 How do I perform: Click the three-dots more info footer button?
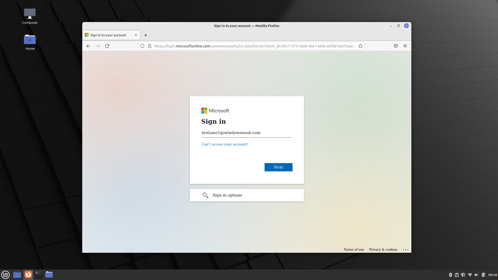[x=405, y=250]
